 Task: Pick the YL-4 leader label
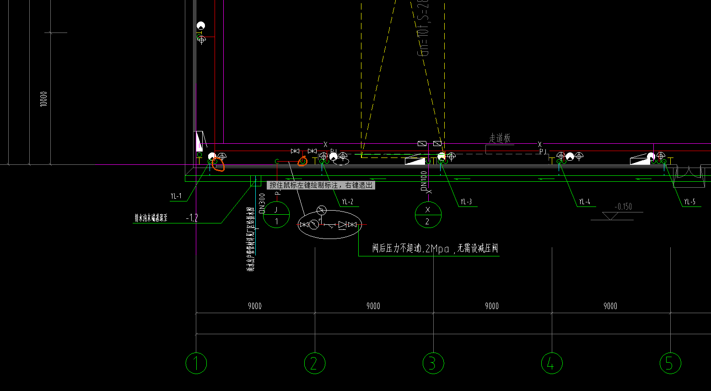click(x=585, y=201)
